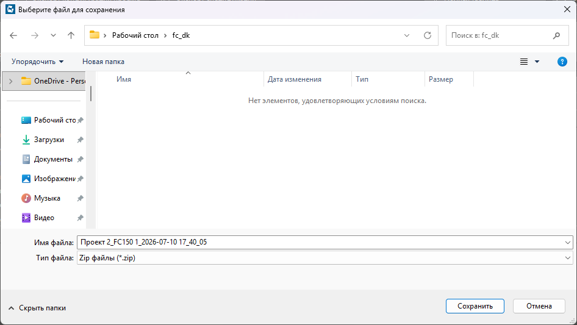Open Видео in the sidebar
Image resolution: width=577 pixels, height=325 pixels.
(x=38, y=218)
